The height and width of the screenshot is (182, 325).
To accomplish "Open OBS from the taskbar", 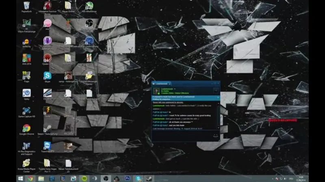I will tap(106, 178).
